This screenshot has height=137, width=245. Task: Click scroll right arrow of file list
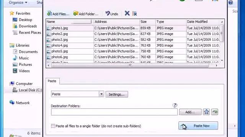216,65
